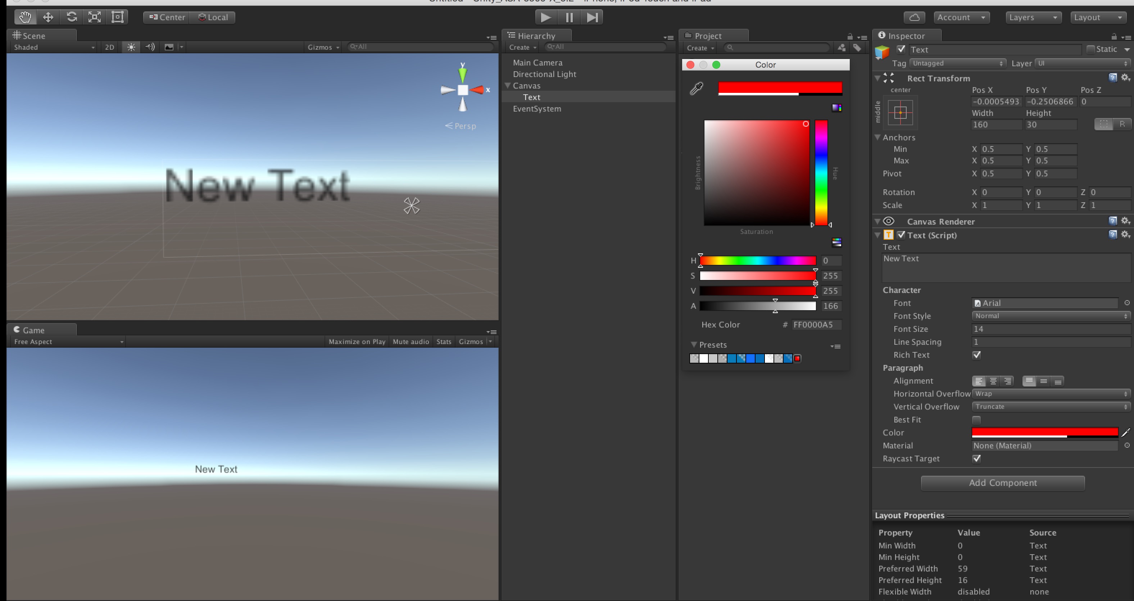Toggle Local rotation mode button

click(213, 17)
